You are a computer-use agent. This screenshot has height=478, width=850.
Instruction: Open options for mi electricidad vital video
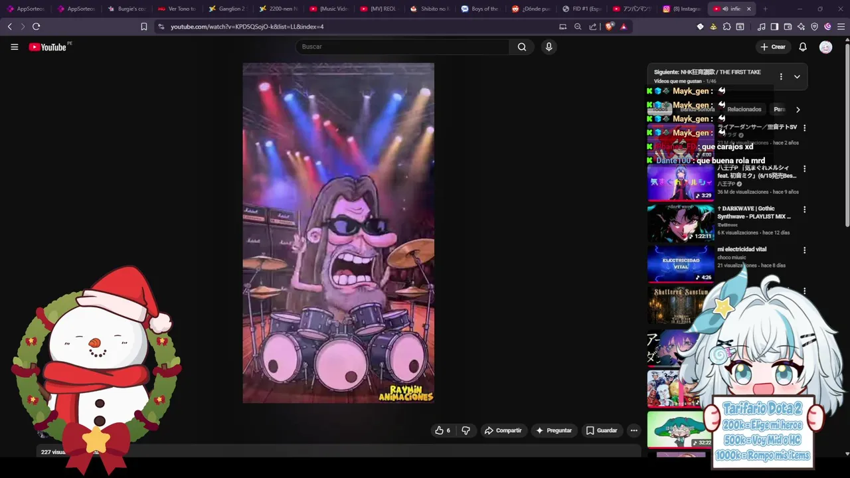[804, 250]
